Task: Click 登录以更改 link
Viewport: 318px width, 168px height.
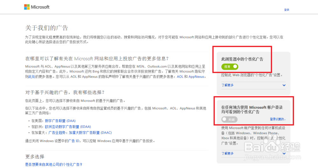Action: pos(278,119)
